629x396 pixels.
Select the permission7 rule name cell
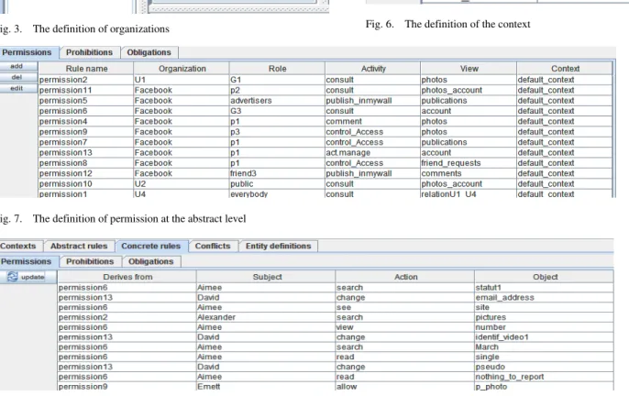click(86, 142)
